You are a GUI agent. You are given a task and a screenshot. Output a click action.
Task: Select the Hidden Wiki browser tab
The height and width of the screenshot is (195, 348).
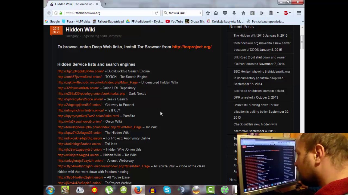[74, 4]
